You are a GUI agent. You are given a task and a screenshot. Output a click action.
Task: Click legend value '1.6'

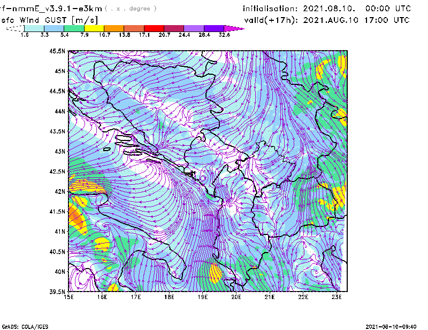coord(25,35)
